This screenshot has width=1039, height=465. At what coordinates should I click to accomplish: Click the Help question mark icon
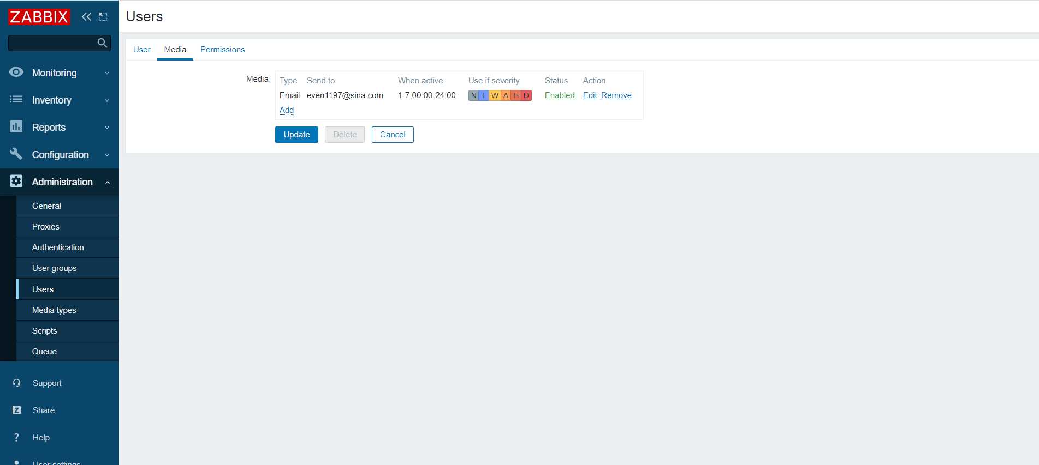[x=16, y=438]
